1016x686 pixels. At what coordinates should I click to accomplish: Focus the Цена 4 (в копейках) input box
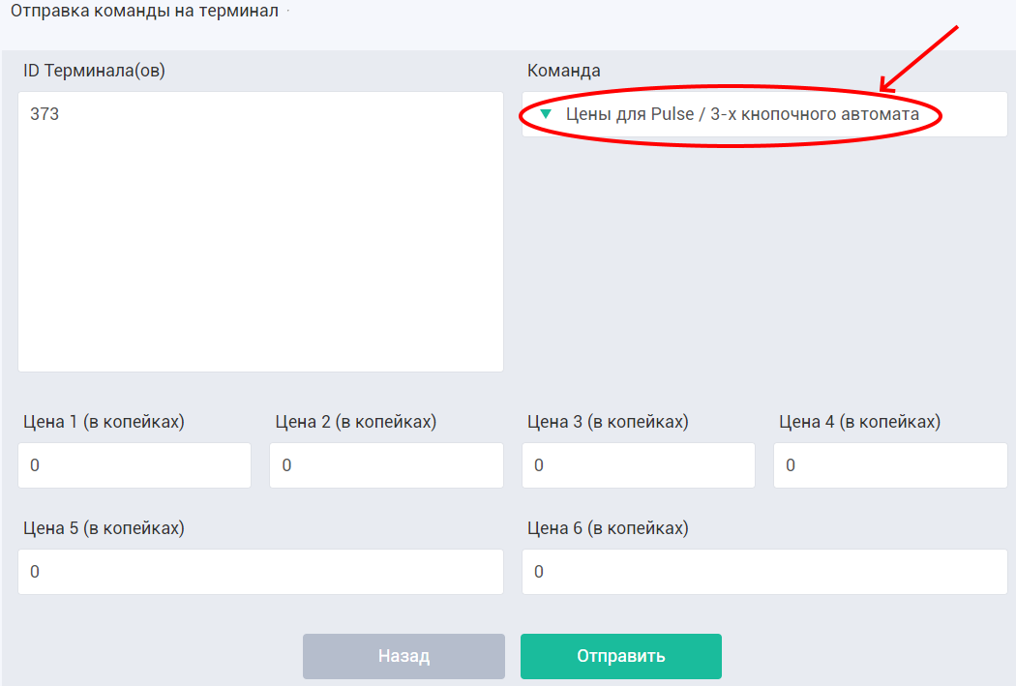coord(890,465)
